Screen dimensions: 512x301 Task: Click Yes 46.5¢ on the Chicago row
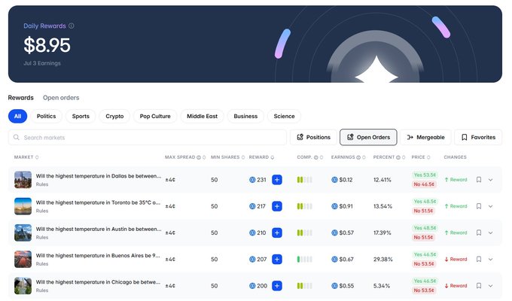425,281
